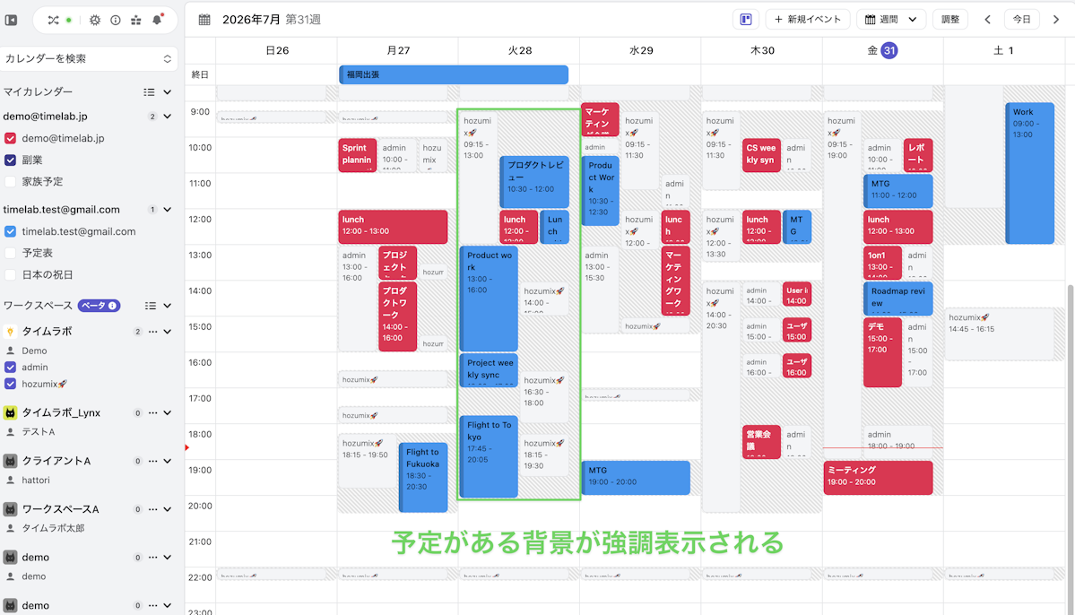Collapse timelab.test@gmail.com account chevron
1075x615 pixels.
168,210
